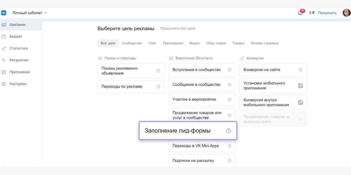The image size is (351, 175).
Task: Switch to the Личная страница tab
Action: click(x=265, y=43)
